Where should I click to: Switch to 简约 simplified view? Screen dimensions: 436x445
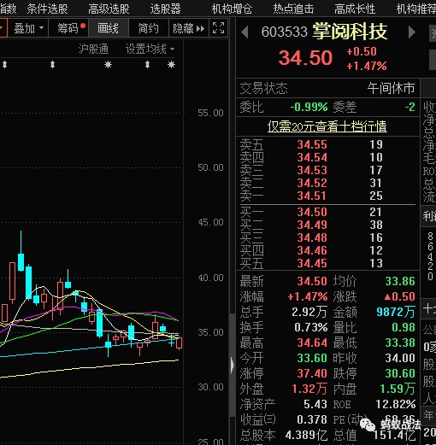point(149,28)
